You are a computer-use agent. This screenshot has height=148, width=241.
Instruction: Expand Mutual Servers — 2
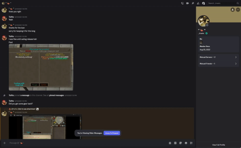(x=219, y=57)
